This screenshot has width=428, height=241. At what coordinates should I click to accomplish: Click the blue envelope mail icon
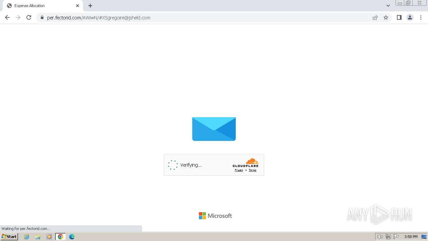pyautogui.click(x=214, y=129)
